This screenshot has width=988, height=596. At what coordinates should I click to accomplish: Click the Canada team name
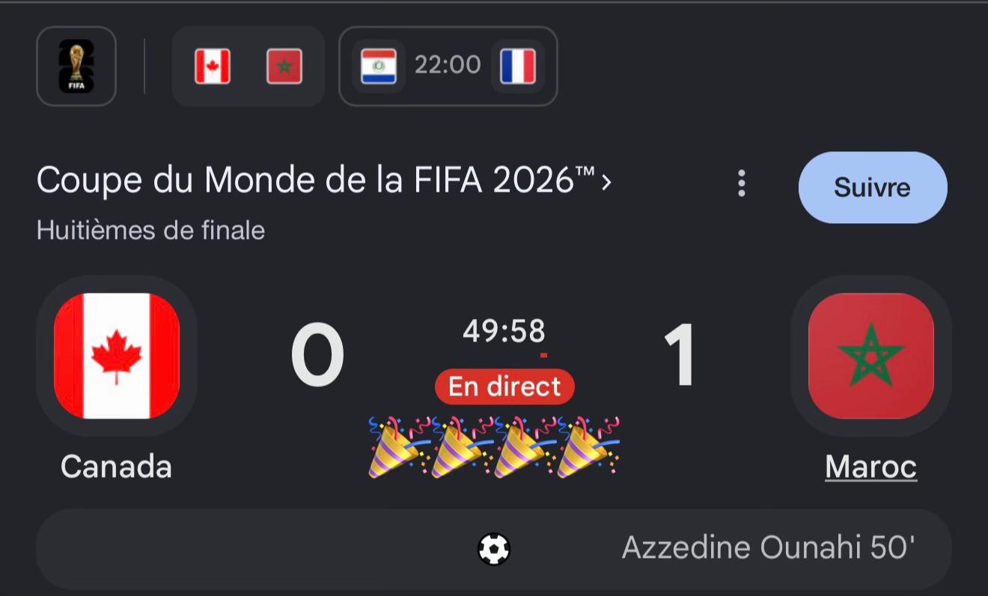click(x=117, y=467)
